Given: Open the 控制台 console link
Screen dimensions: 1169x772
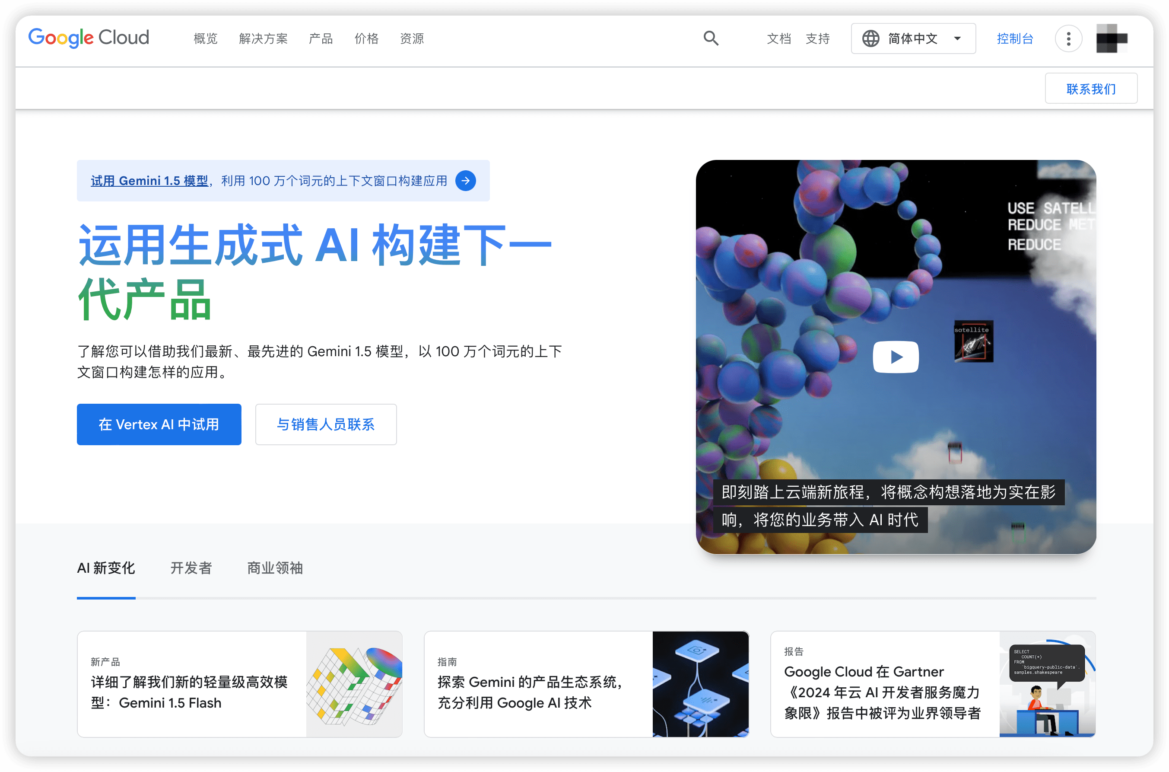Looking at the screenshot, I should coord(1014,38).
